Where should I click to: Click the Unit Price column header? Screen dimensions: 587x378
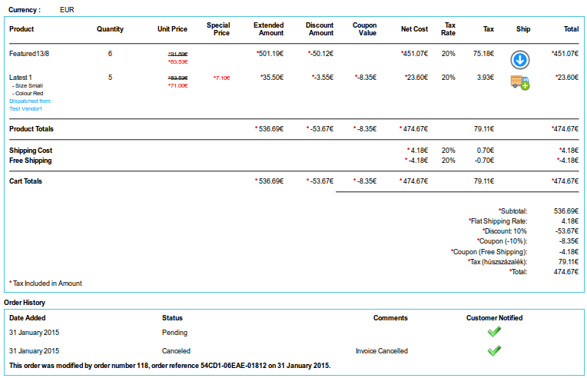(172, 29)
